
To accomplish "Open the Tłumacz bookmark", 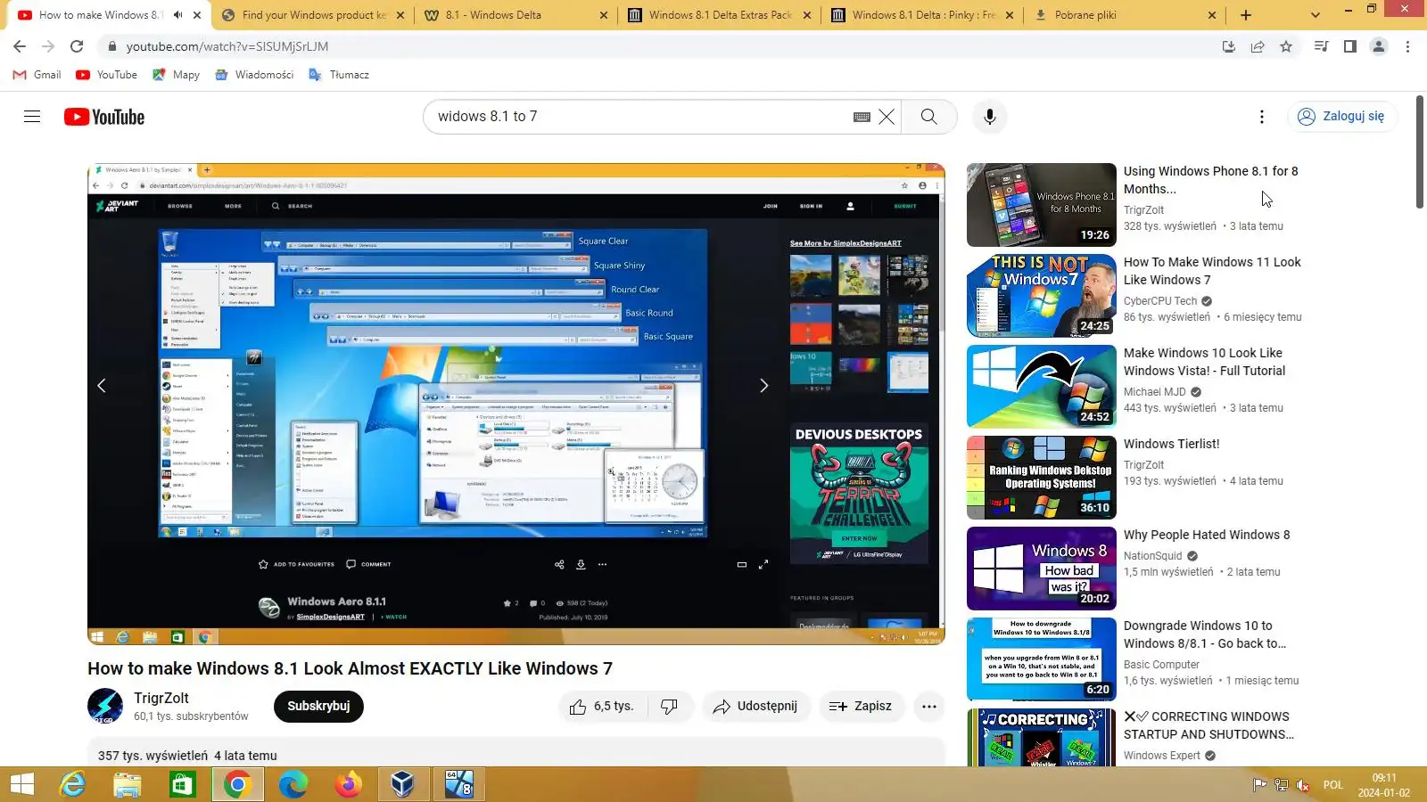I will pyautogui.click(x=339, y=75).
